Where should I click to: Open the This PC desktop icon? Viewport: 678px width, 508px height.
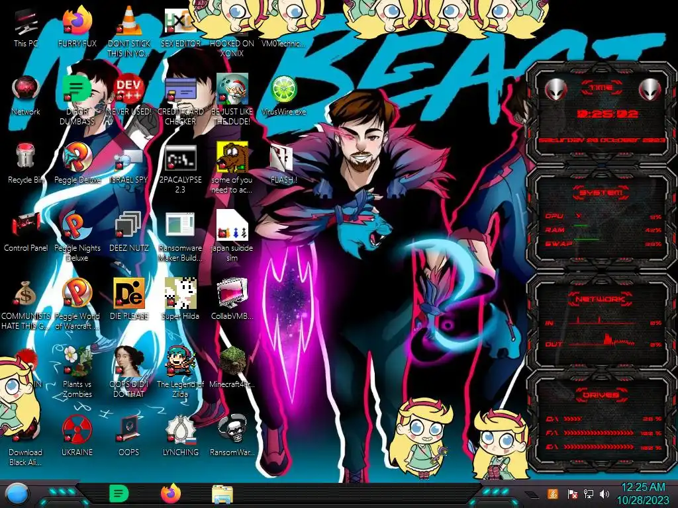pyautogui.click(x=26, y=28)
